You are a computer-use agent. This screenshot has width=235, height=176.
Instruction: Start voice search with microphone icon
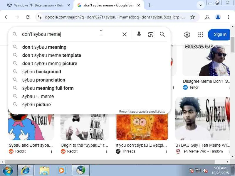139,34
